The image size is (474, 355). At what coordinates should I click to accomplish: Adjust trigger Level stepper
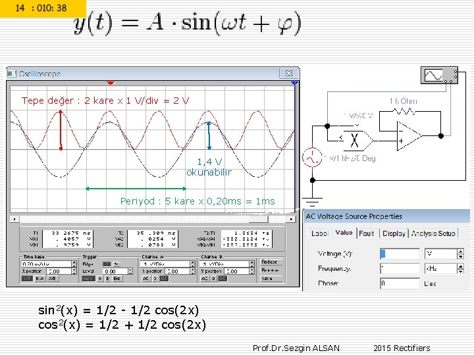pyautogui.click(x=130, y=272)
